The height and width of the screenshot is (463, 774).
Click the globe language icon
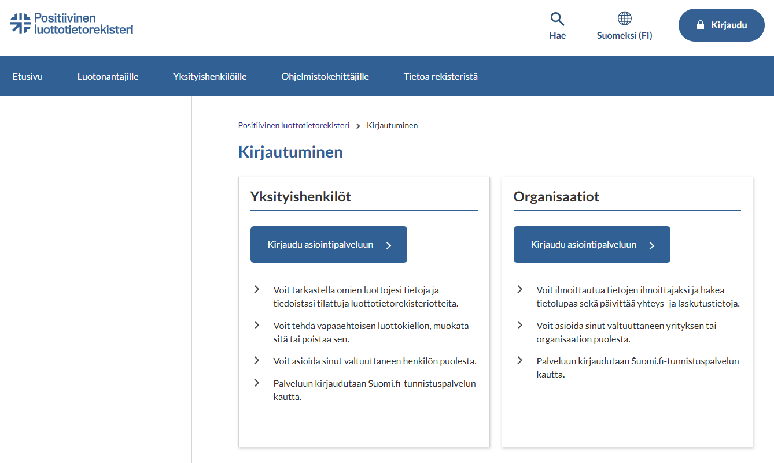coord(624,18)
